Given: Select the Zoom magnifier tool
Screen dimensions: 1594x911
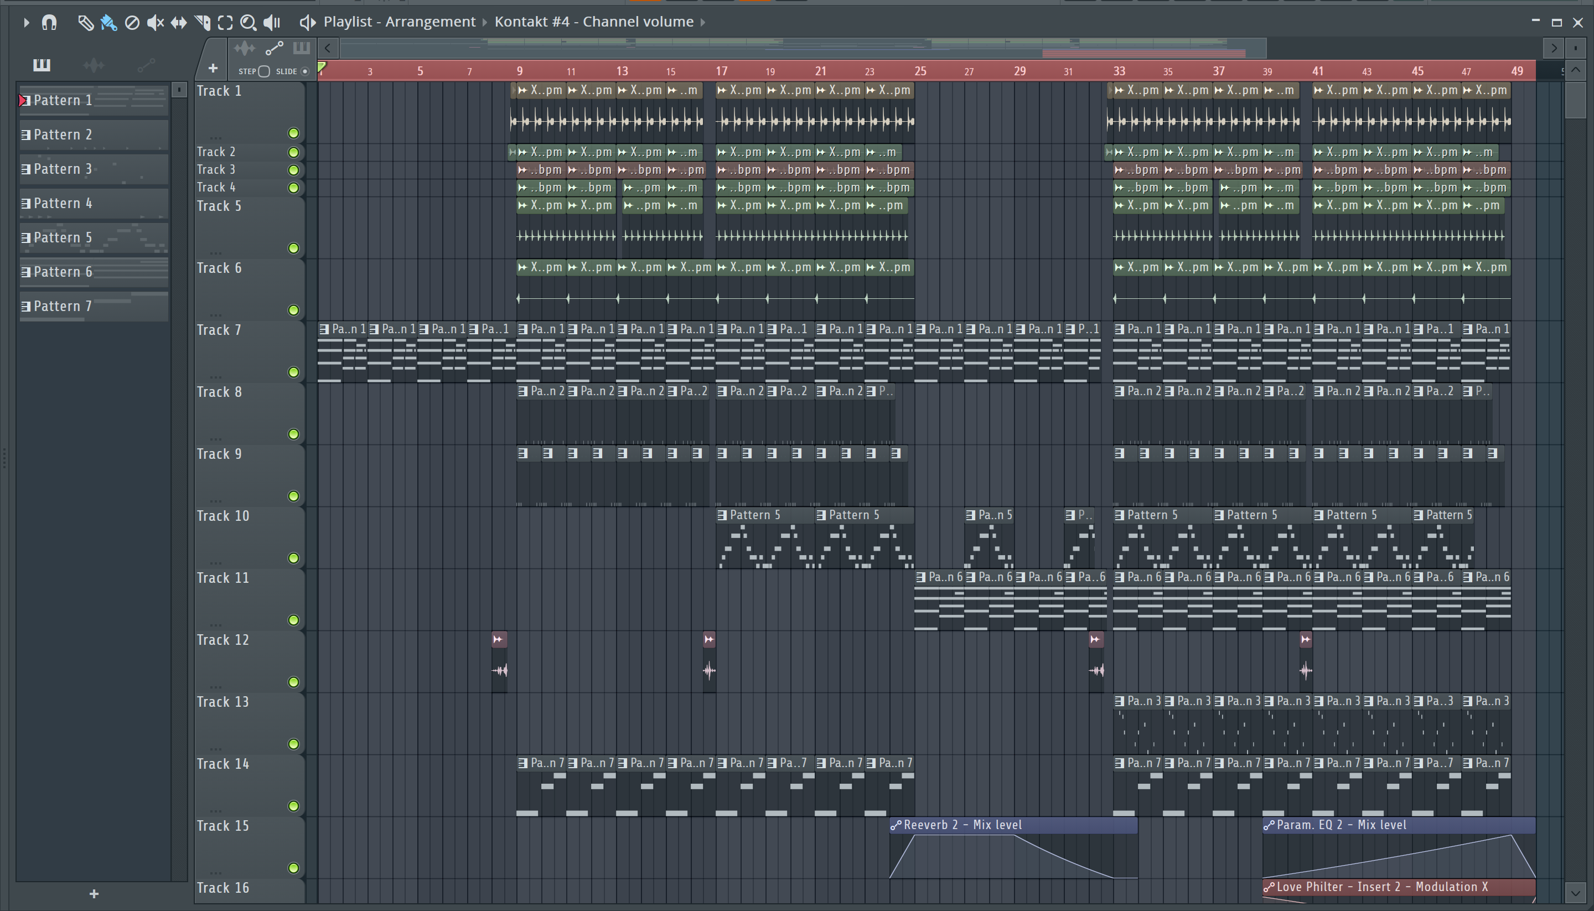Looking at the screenshot, I should click(249, 23).
